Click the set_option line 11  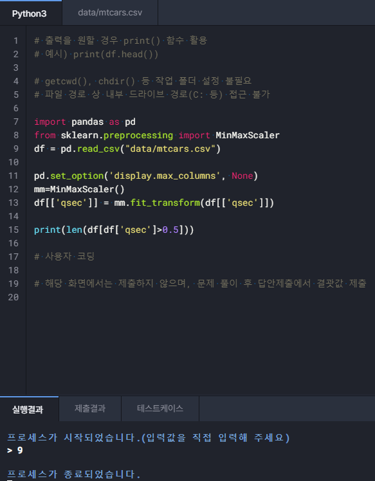coord(146,176)
